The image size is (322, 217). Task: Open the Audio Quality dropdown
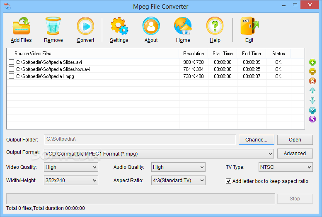178,167
